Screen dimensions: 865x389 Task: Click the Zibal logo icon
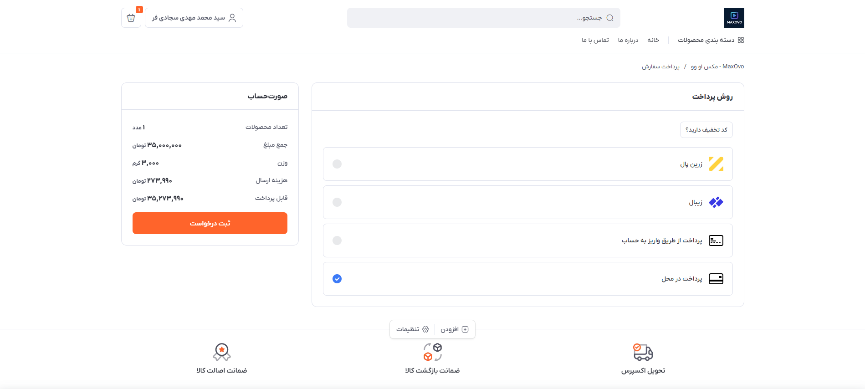716,202
